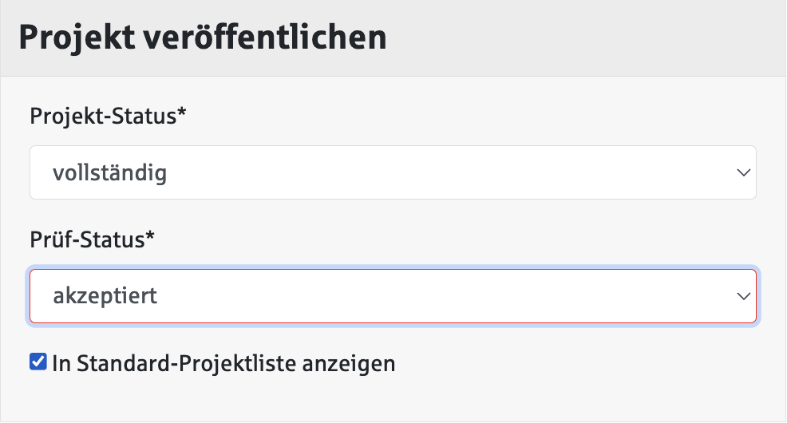The width and height of the screenshot is (787, 423).
Task: Click the 'vollständig' selected value
Action: point(109,173)
